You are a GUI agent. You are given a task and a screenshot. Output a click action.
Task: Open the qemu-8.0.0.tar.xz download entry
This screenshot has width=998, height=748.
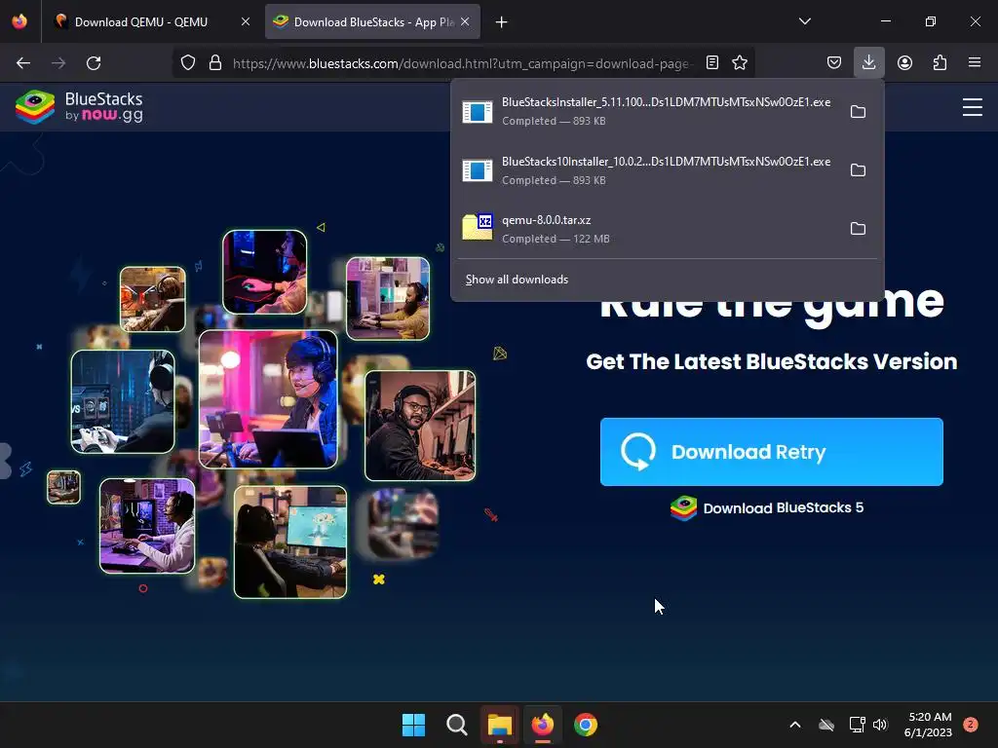click(x=649, y=228)
